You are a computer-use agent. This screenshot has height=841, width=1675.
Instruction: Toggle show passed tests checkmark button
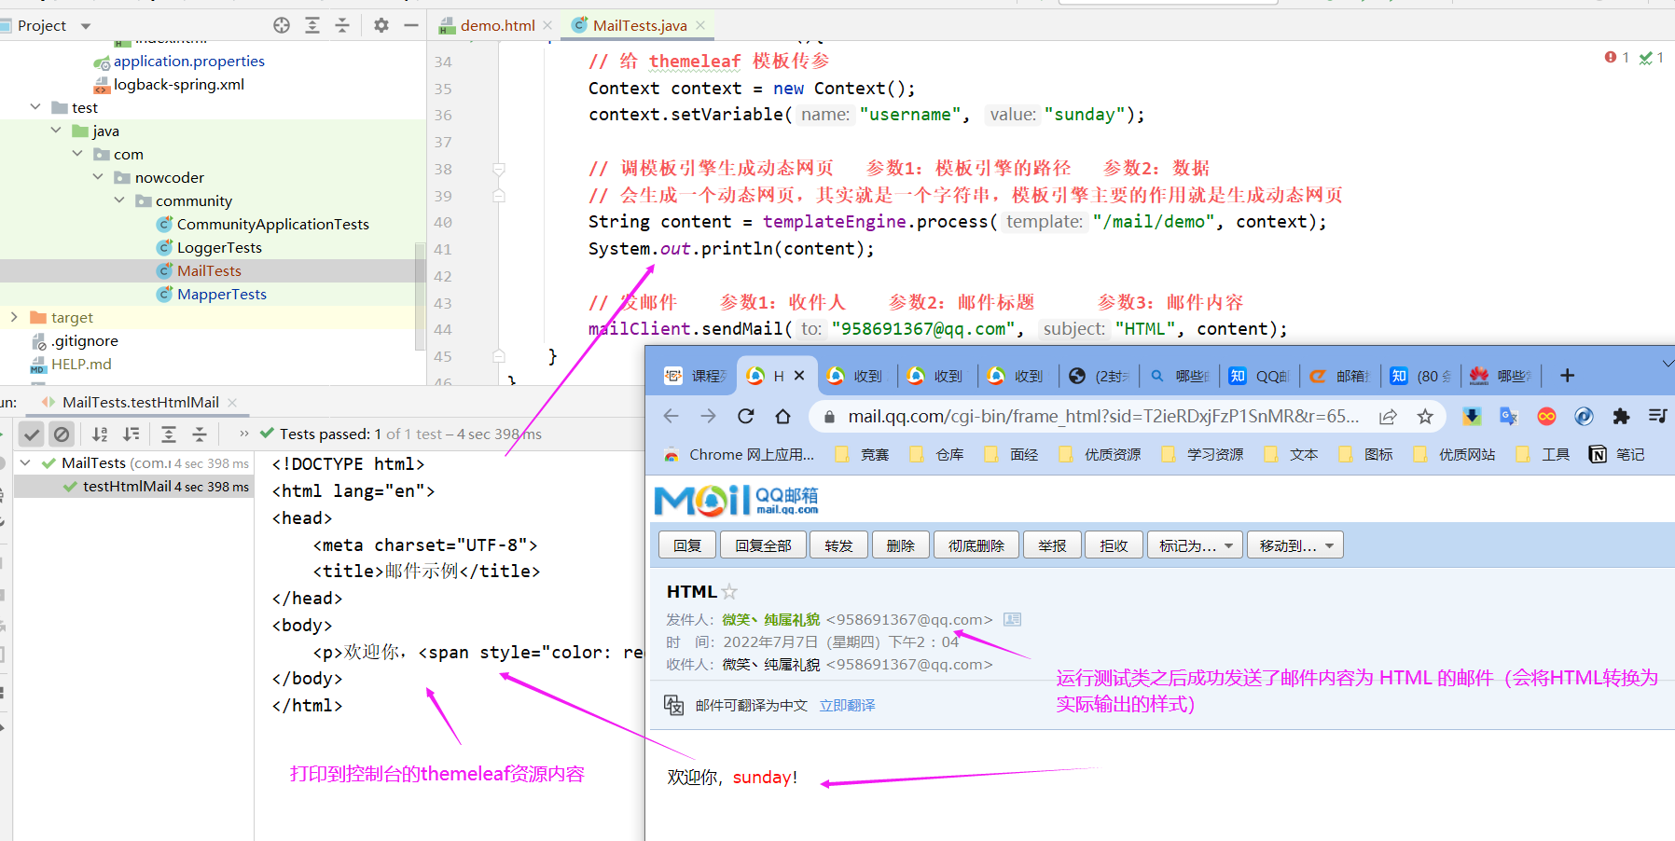[32, 434]
